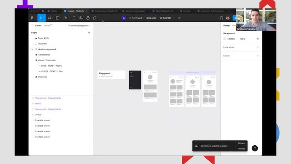Select the wireframe with diamond avatar

coord(192,91)
